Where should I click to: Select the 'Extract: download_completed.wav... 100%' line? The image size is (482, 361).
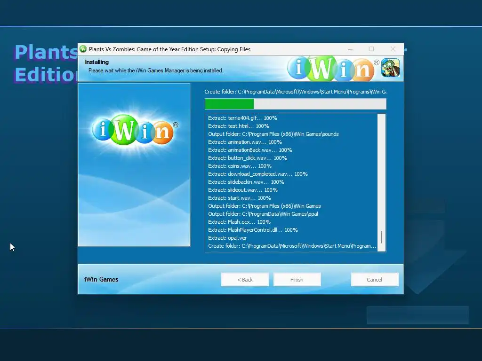258,174
